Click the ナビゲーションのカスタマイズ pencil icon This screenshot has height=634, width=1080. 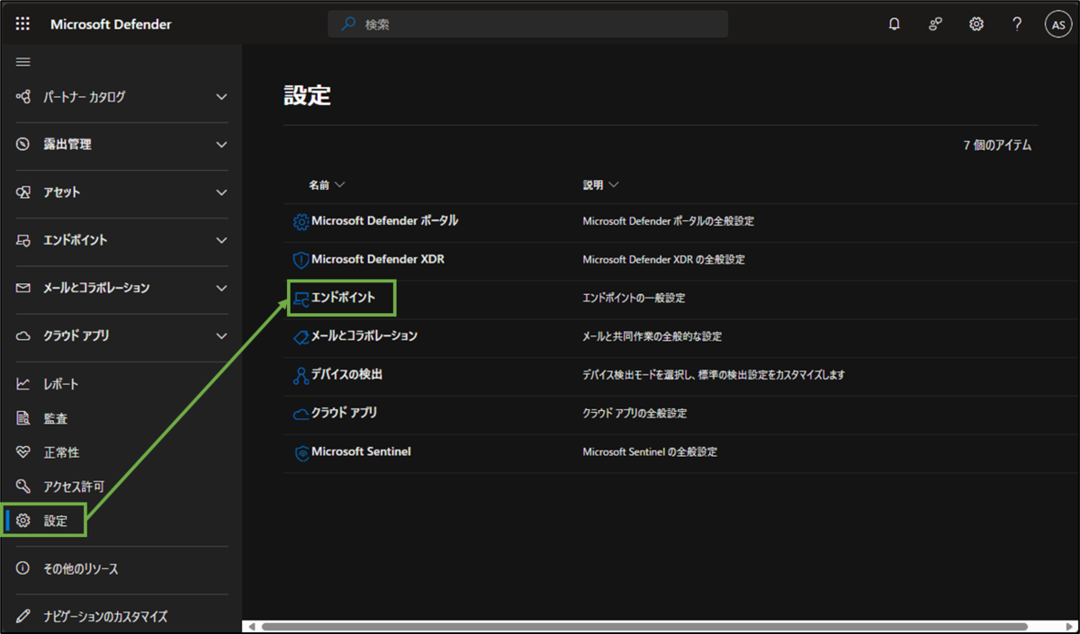23,617
